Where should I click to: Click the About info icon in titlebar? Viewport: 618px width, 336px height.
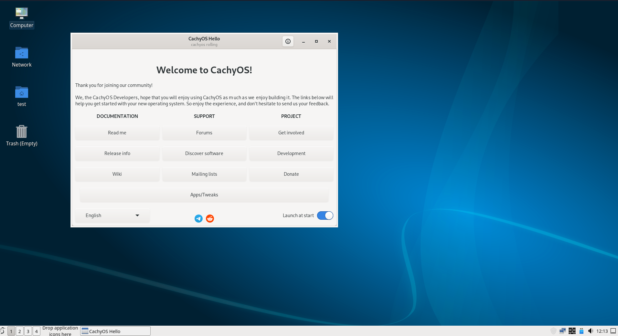tap(288, 41)
